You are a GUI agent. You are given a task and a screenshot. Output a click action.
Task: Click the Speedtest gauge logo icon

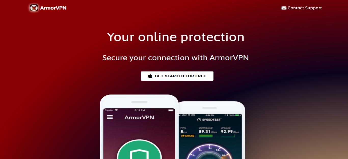click(199, 120)
